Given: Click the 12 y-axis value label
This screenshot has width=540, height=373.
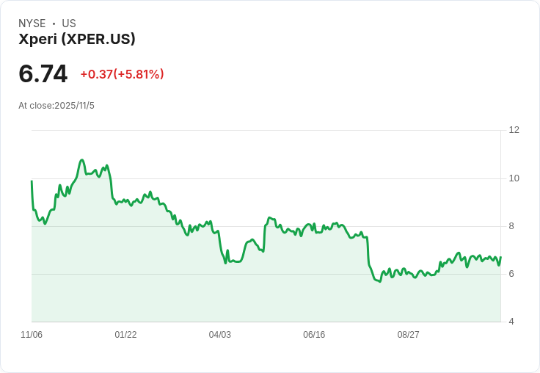Looking at the screenshot, I should point(514,130).
